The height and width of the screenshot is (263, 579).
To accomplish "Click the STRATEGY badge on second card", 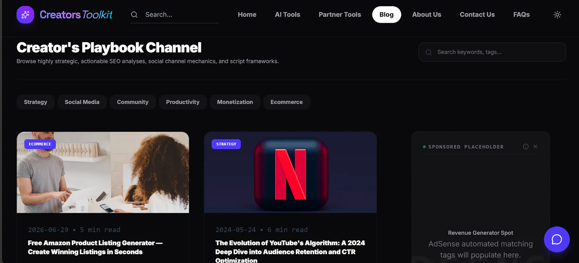I will pyautogui.click(x=226, y=144).
